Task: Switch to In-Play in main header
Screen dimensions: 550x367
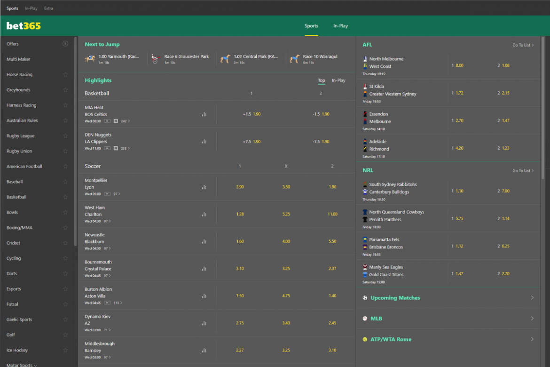Action: tap(340, 26)
